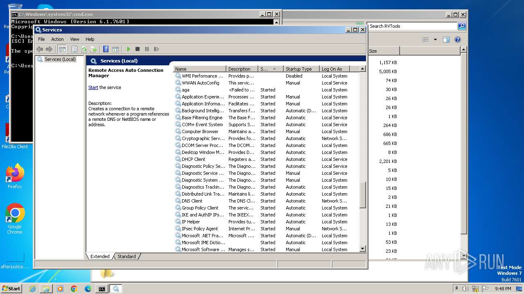This screenshot has height=294, width=524.
Task: Click the Search RVTools input field
Action: coord(412,26)
